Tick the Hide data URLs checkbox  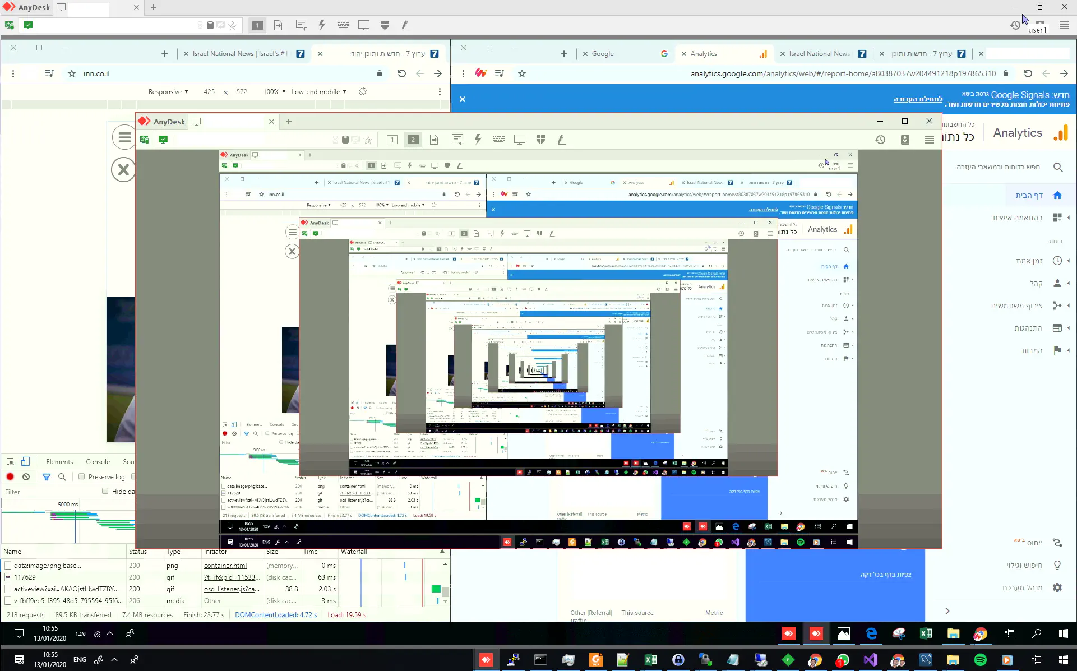[105, 491]
